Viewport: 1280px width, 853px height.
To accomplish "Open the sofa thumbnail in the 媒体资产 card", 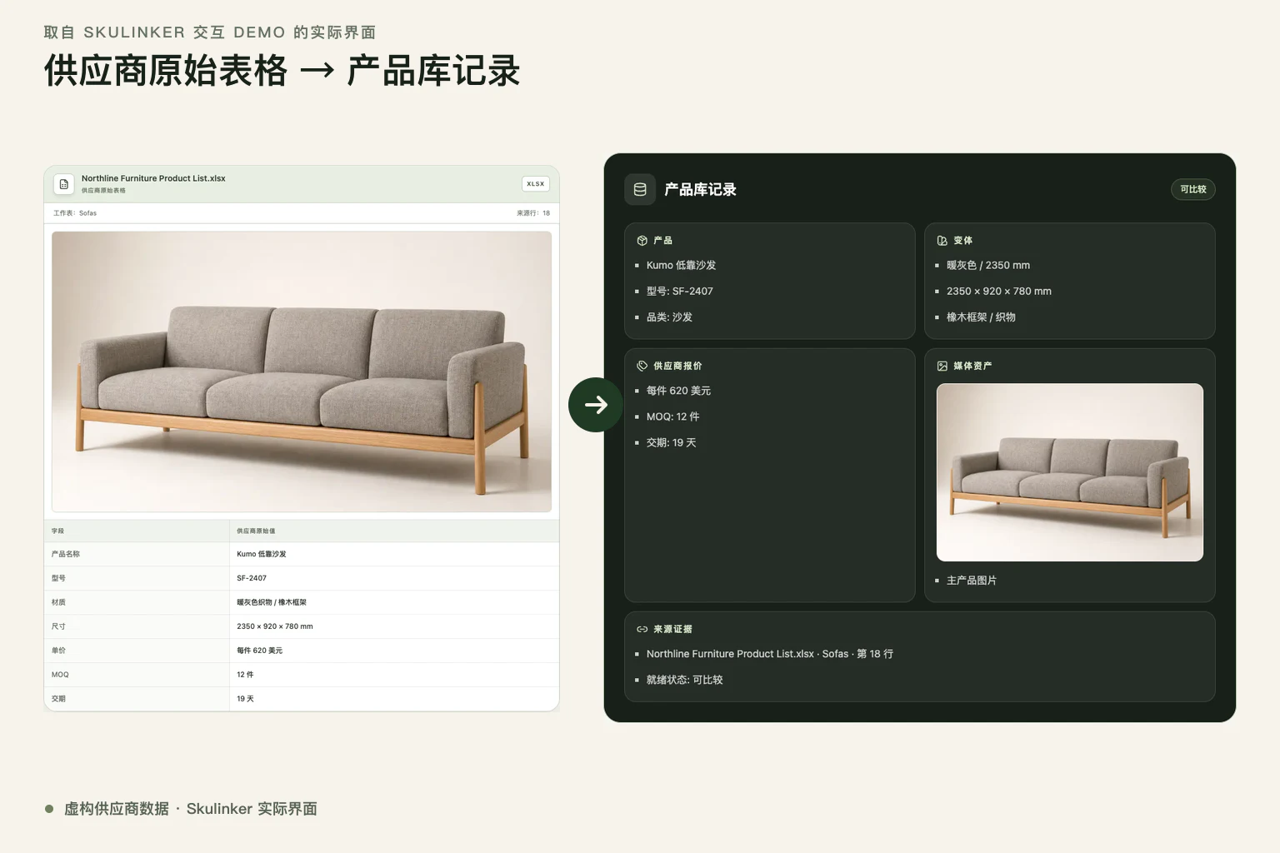I will (x=1070, y=472).
